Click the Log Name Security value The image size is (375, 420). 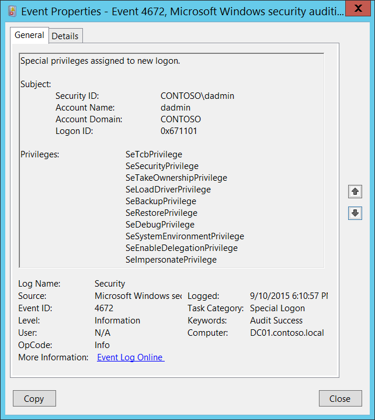[x=110, y=283]
